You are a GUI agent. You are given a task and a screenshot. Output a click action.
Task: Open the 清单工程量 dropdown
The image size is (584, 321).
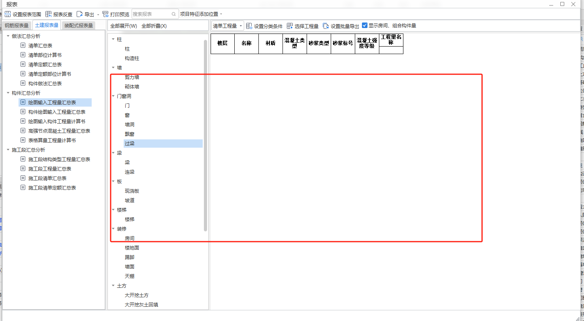228,26
